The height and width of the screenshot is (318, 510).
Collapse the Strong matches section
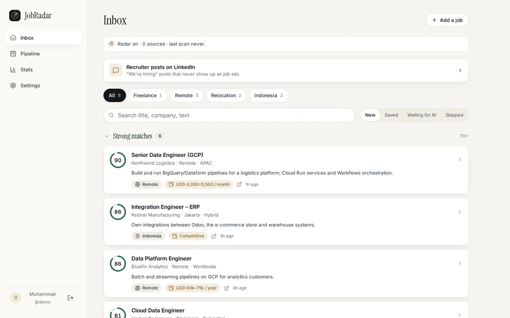click(107, 136)
